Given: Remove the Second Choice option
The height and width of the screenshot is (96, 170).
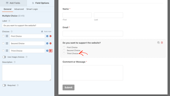Looking at the screenshot, I should (x=50, y=43).
